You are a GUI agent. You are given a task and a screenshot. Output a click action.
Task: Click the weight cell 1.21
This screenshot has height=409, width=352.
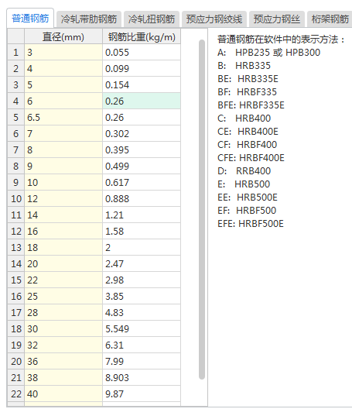tap(142, 215)
